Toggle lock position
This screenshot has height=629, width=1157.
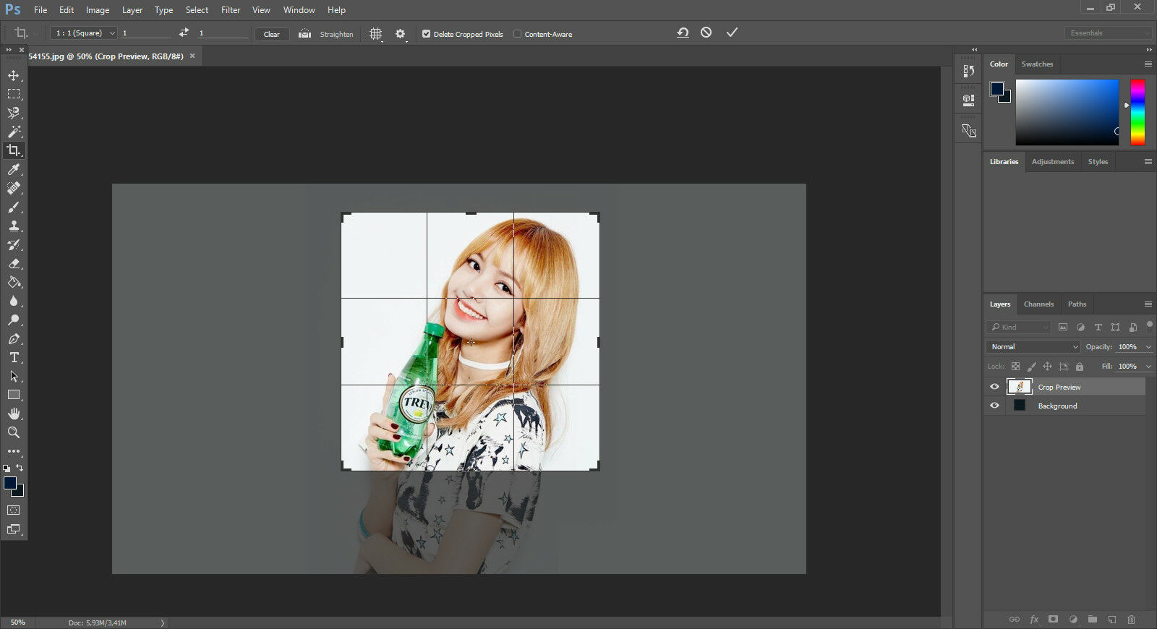(1047, 367)
